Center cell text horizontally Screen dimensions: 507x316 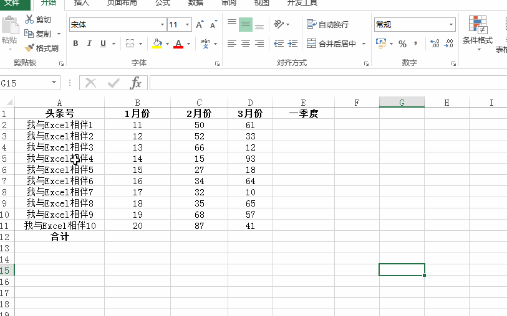coord(246,43)
